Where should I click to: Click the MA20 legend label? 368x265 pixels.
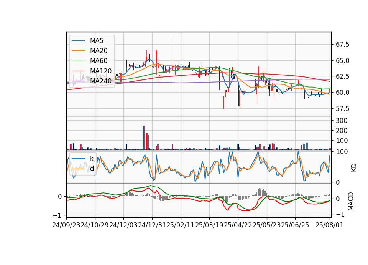[x=99, y=51]
